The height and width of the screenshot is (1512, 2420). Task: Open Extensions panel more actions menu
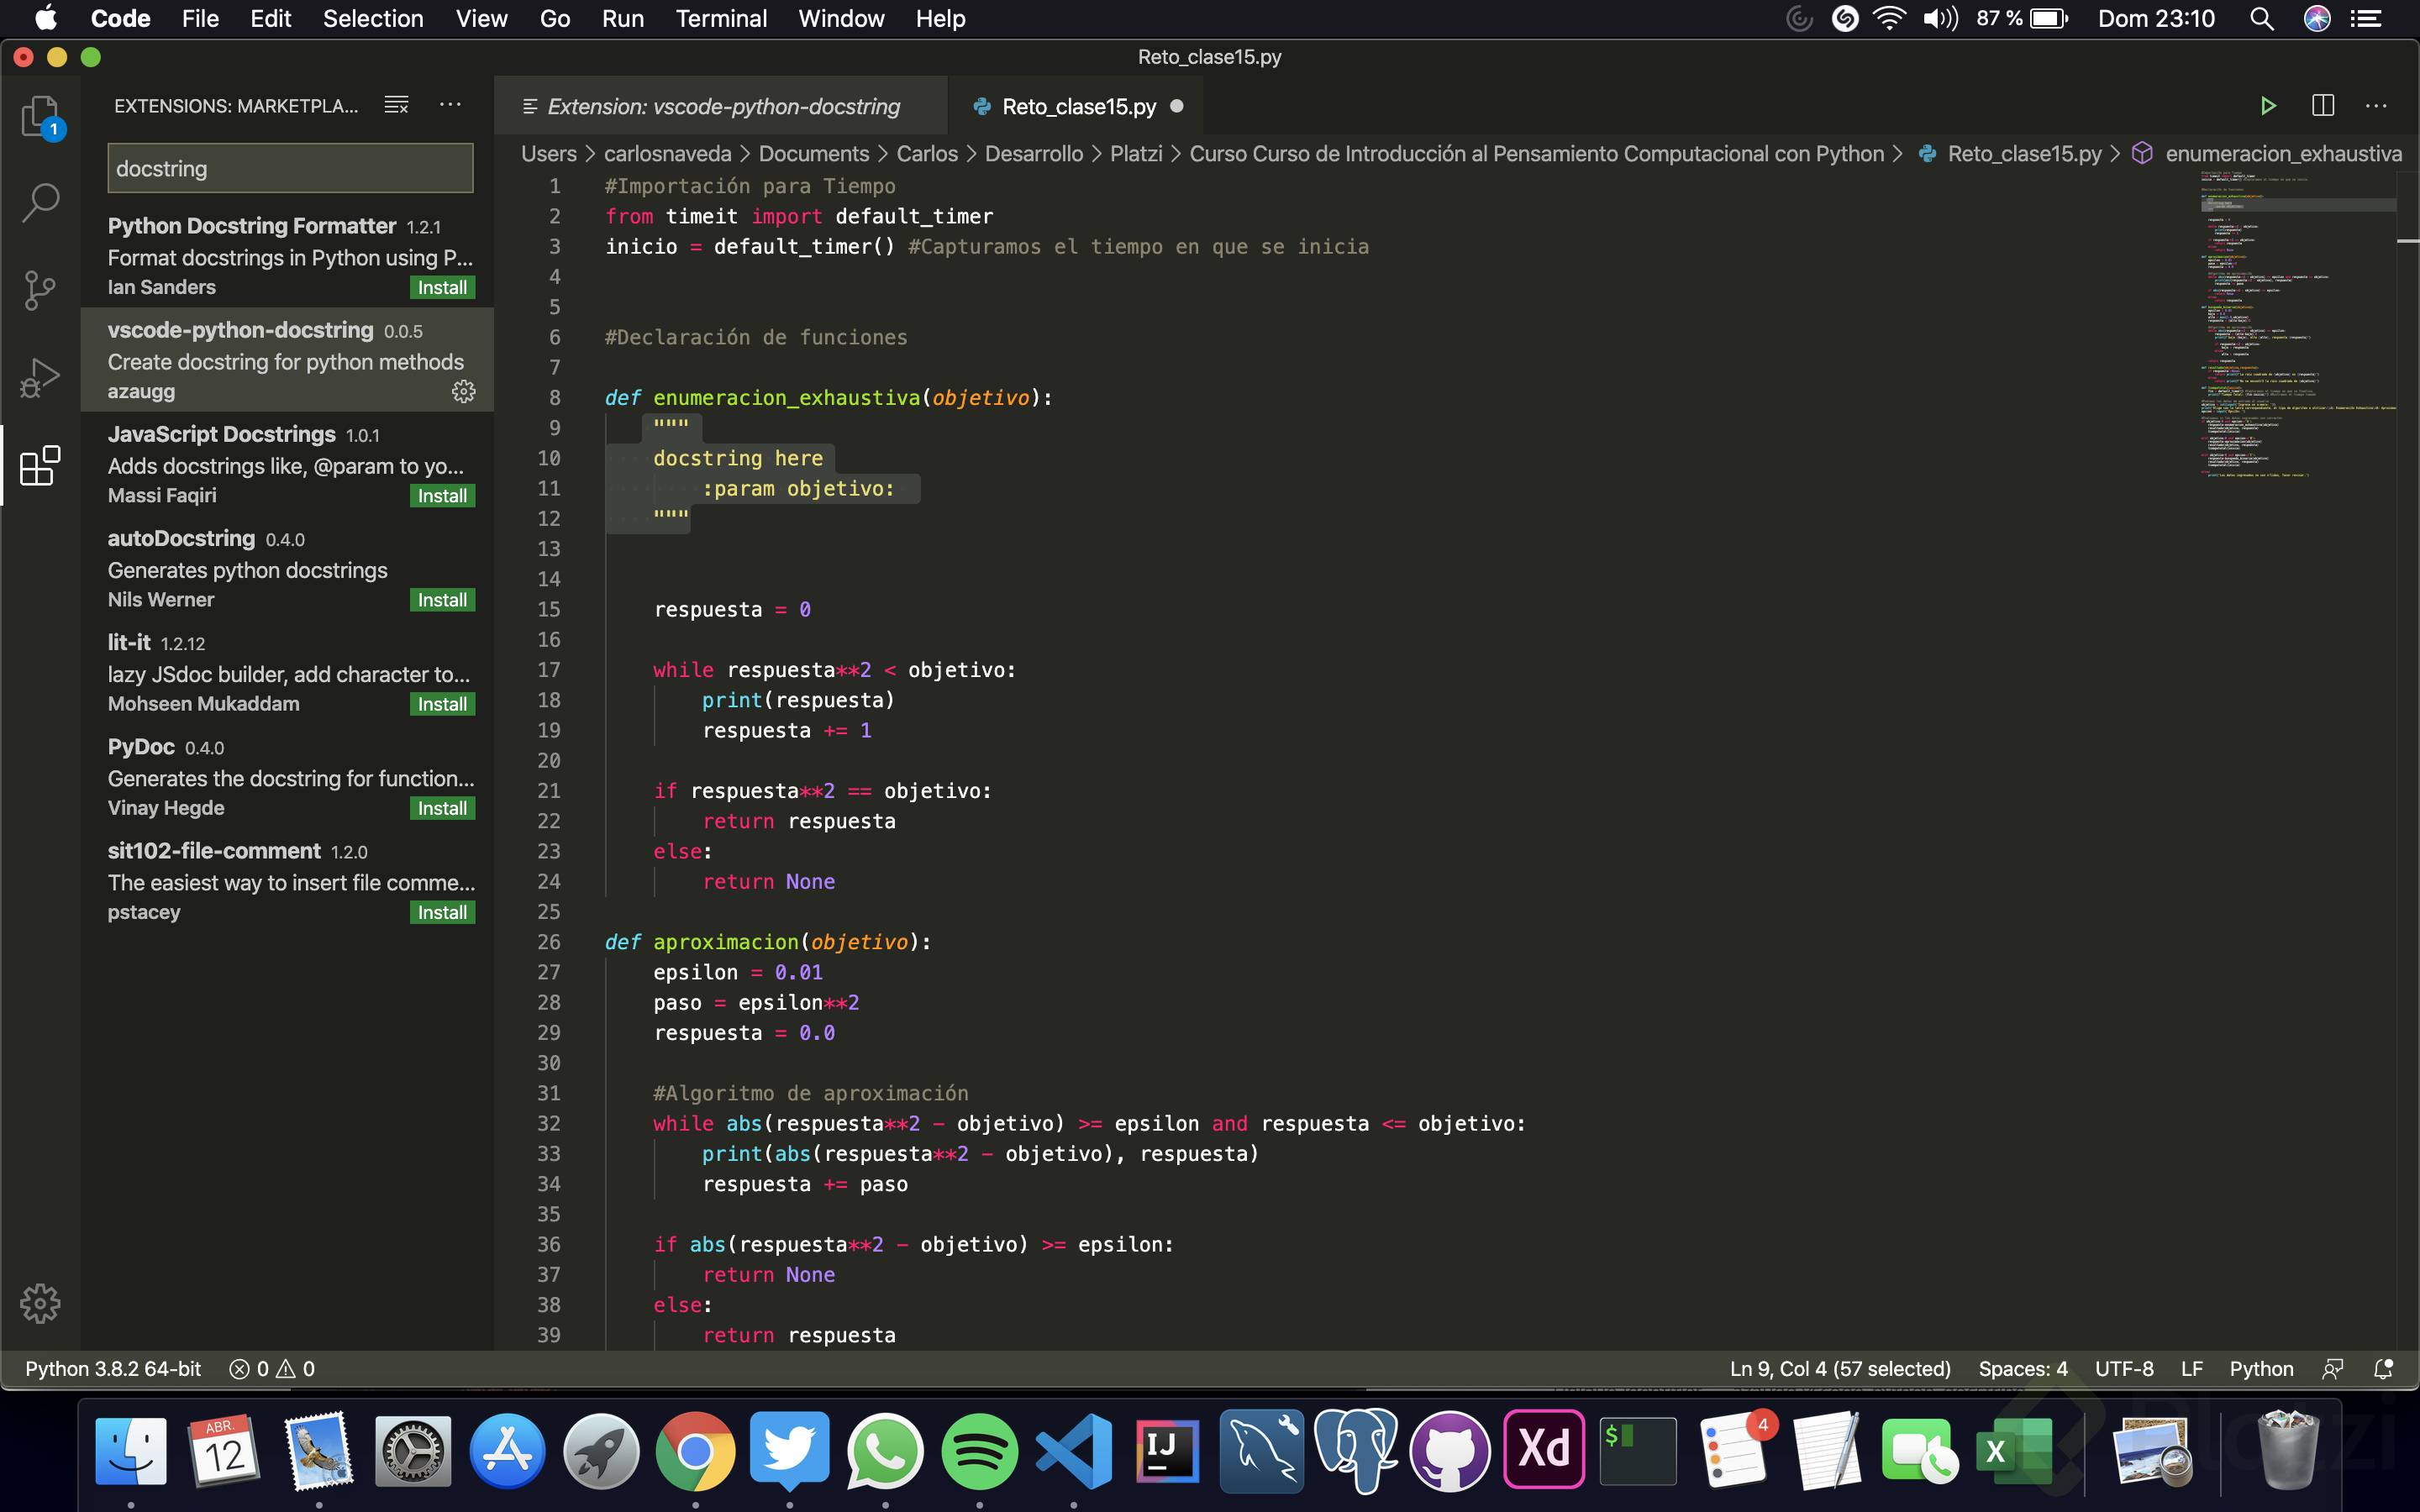[x=450, y=105]
